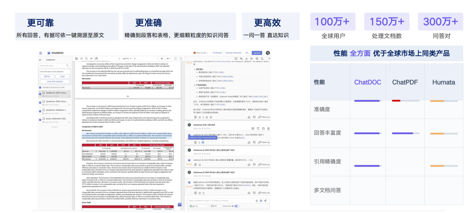Click the zoom in button right of Auto Fit

coord(135,58)
